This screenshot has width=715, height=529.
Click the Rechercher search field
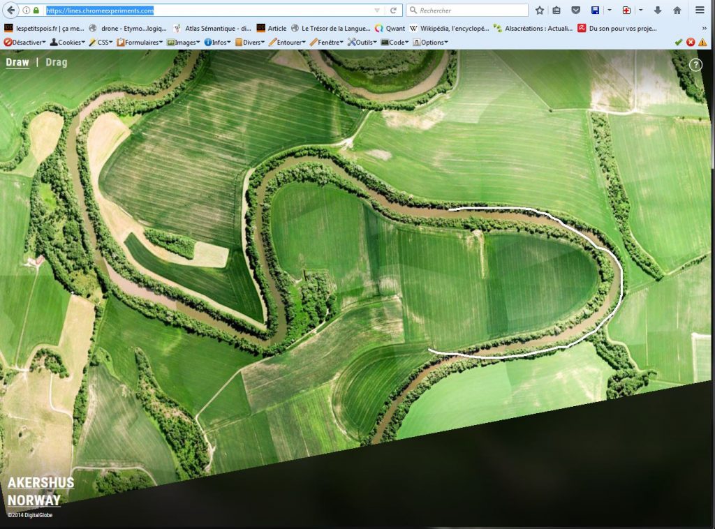tap(468, 10)
